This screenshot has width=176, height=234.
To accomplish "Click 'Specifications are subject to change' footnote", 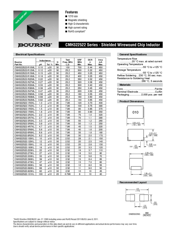I will (34, 222).
